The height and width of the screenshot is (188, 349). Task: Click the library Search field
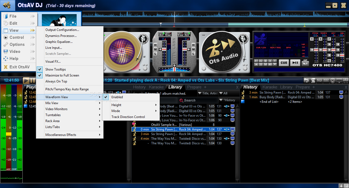[x=198, y=100]
